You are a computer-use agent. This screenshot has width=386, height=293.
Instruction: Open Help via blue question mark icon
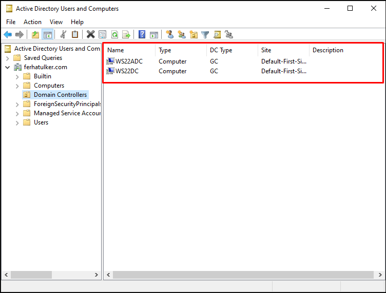[x=142, y=35]
